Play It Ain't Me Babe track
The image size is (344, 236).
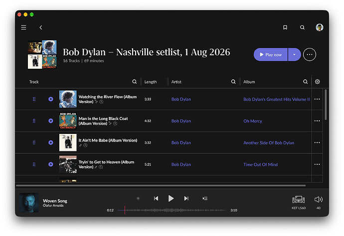click(51, 142)
